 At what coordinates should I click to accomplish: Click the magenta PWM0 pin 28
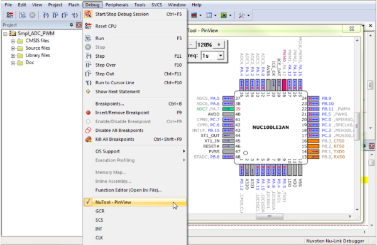(284, 85)
